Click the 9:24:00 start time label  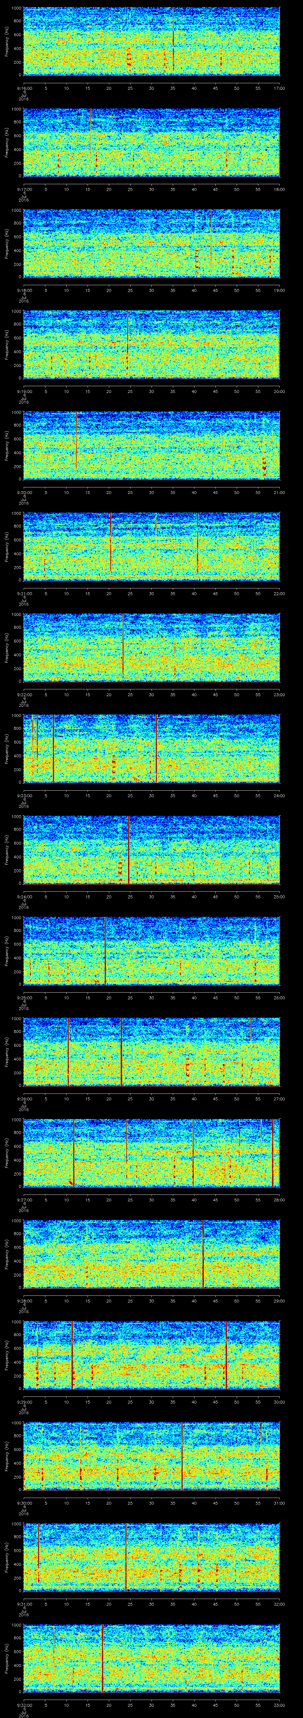[24, 896]
